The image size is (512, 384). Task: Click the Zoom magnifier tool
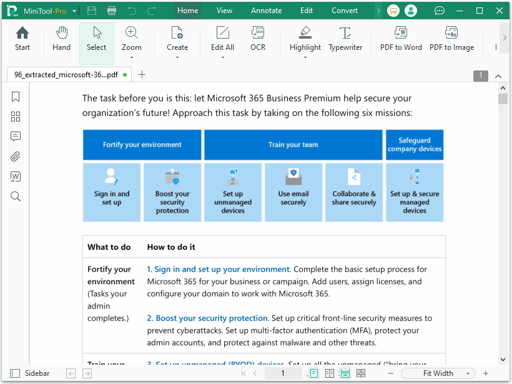point(132,39)
